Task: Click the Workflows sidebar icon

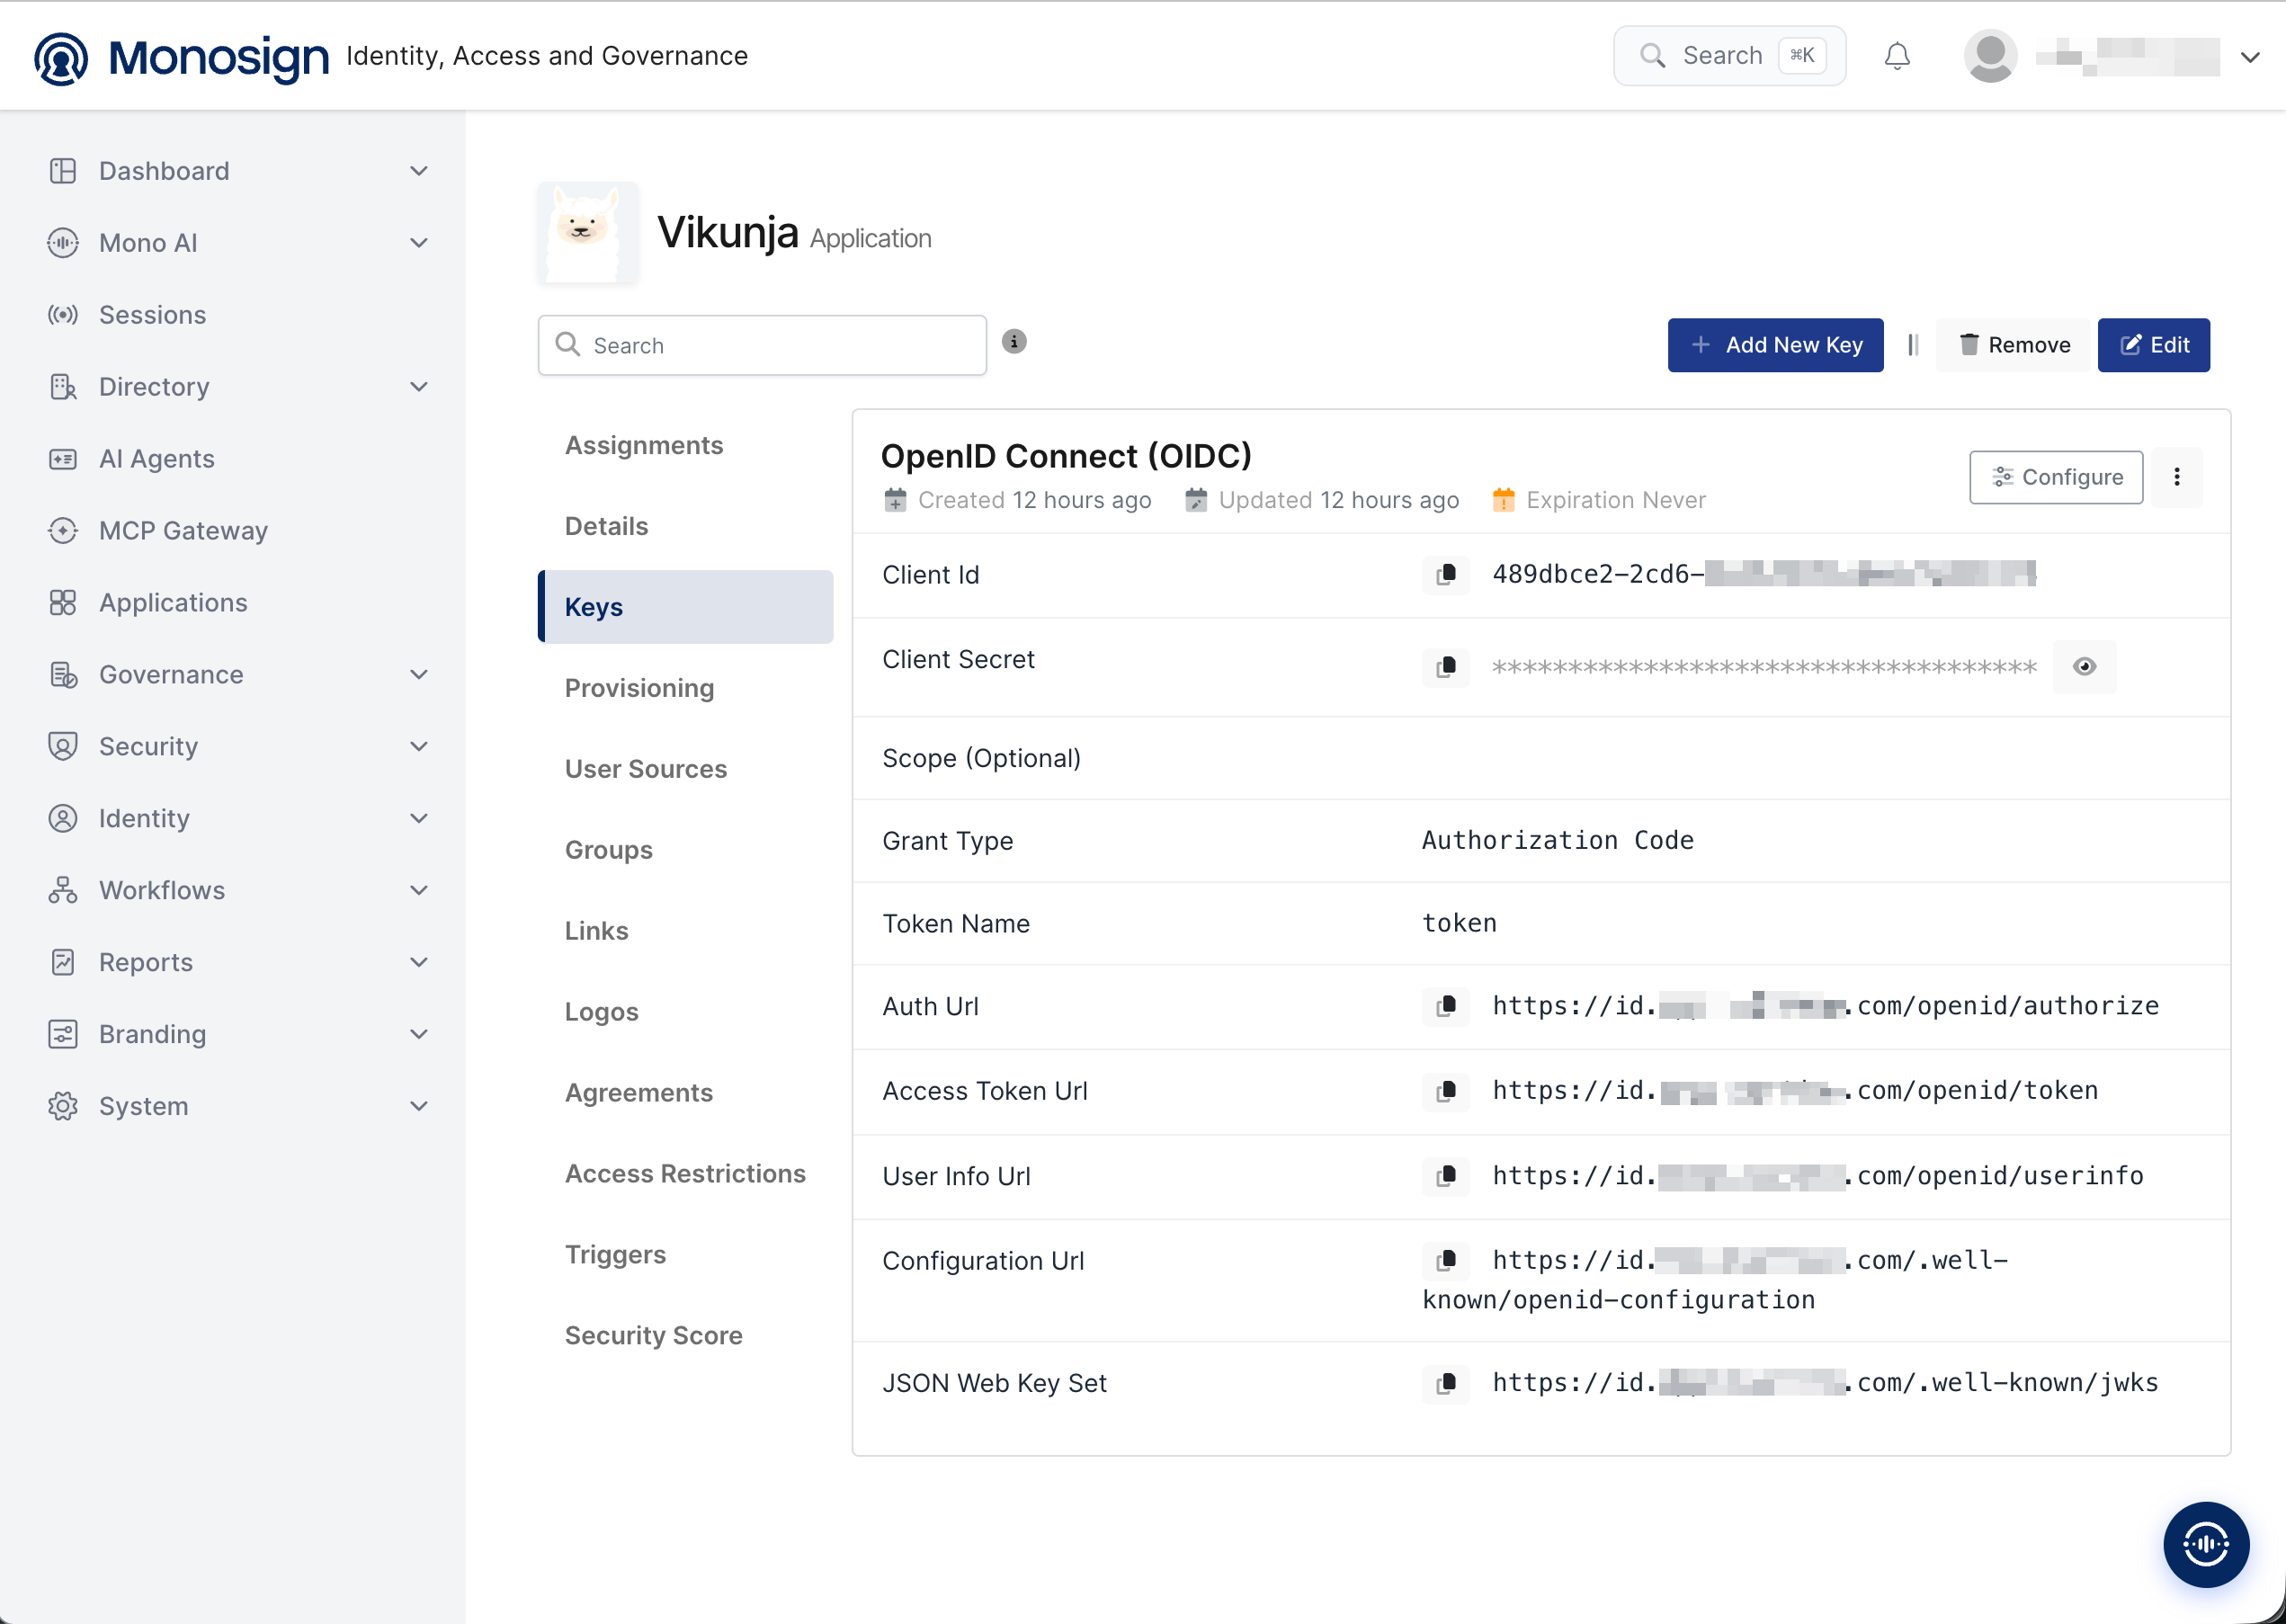Action: 63,891
